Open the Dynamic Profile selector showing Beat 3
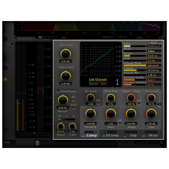Viewport: 169px width, 169px height. (154, 80)
